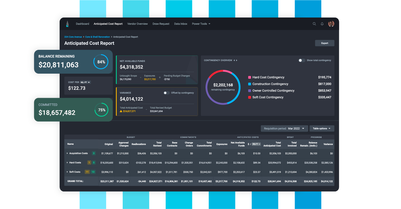Click the Export button

[324, 43]
